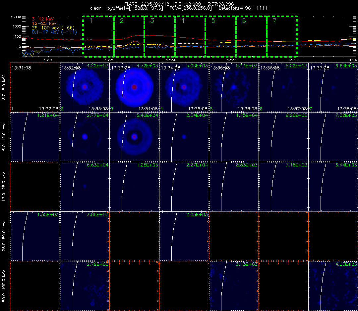Open the 3.0-6.0 keV image labeled 6.02E+03
The image size is (358, 311).
[x=283, y=87]
